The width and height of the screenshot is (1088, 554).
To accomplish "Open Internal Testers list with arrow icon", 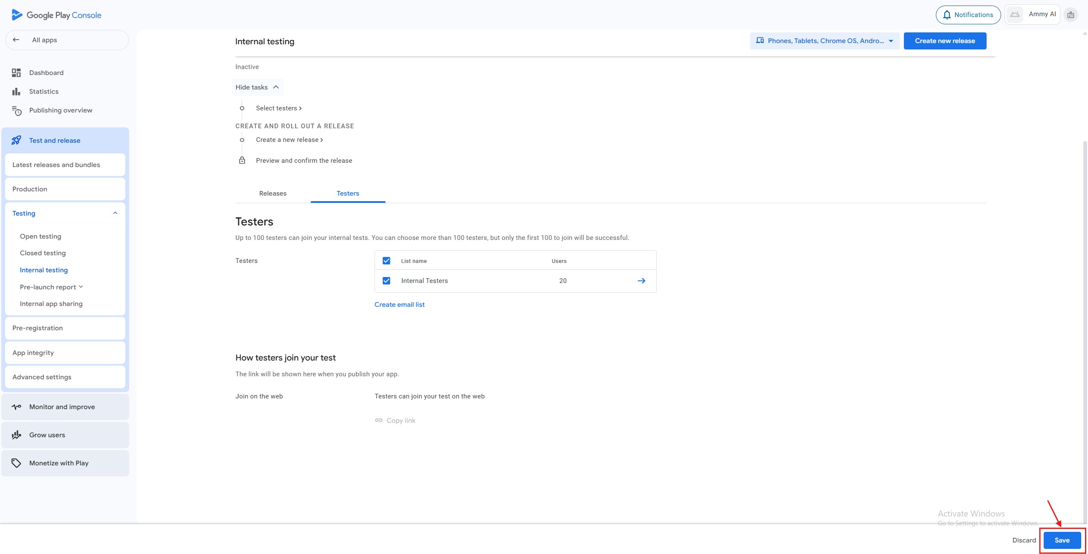I will tap(641, 281).
